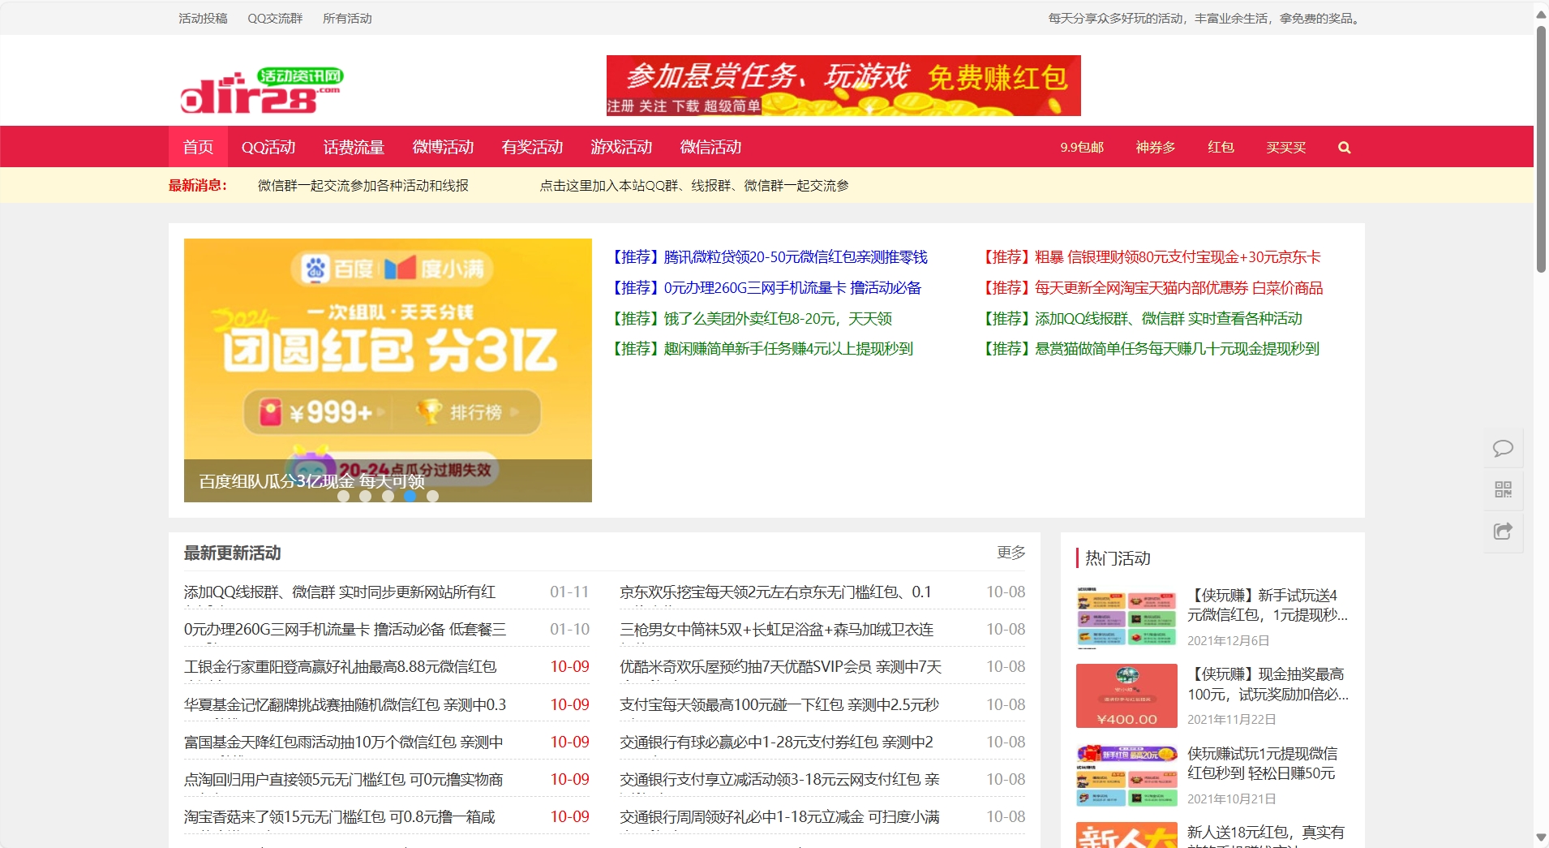Click the search magnifier icon in navbar
Screen dimensions: 1549x848
point(1344,148)
